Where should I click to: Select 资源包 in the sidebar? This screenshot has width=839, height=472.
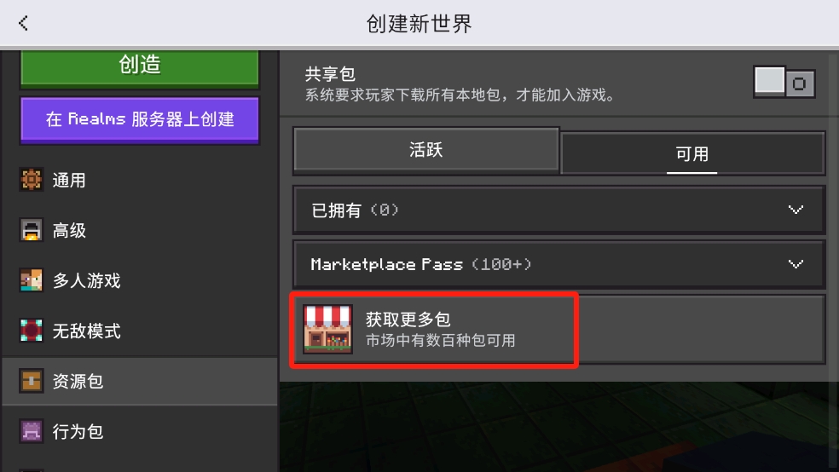140,381
